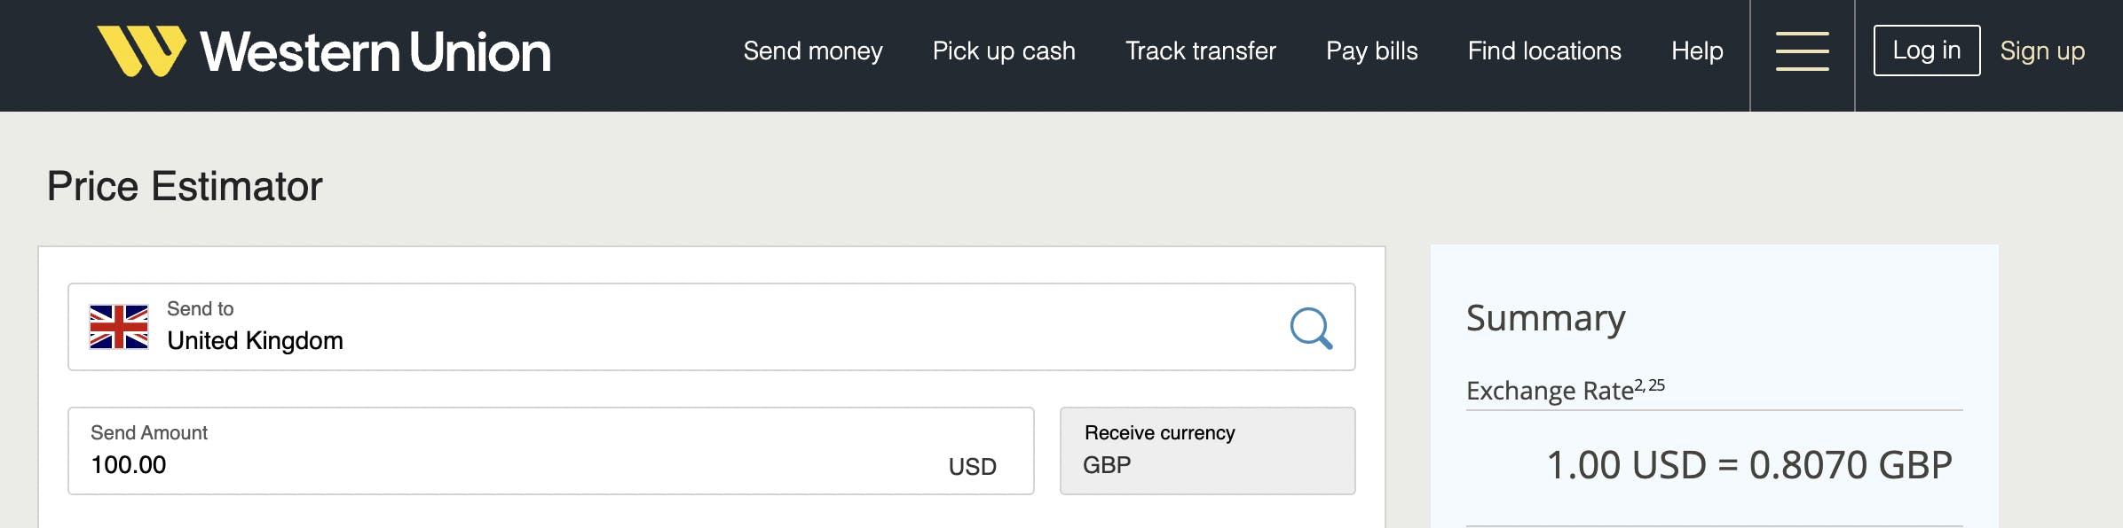Go to Pick up cash

(1004, 51)
